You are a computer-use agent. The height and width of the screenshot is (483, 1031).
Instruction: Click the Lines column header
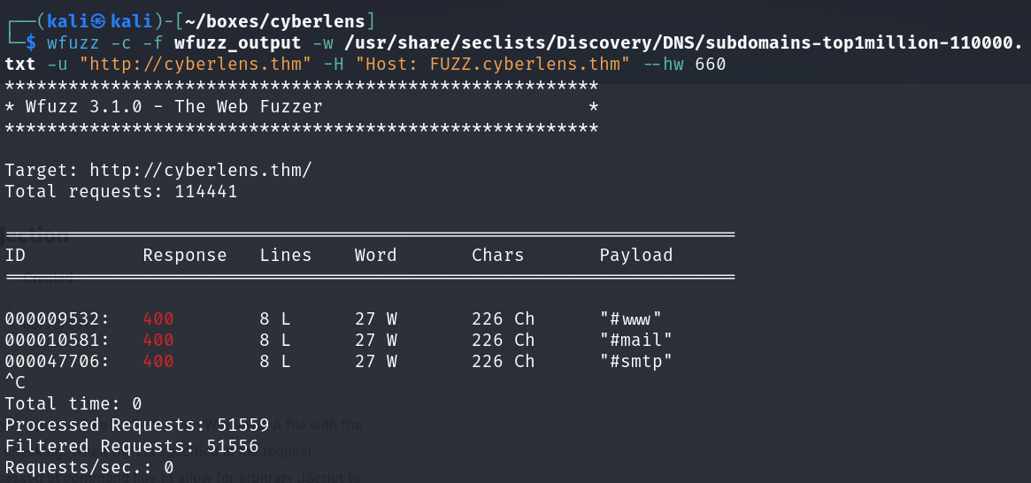286,256
